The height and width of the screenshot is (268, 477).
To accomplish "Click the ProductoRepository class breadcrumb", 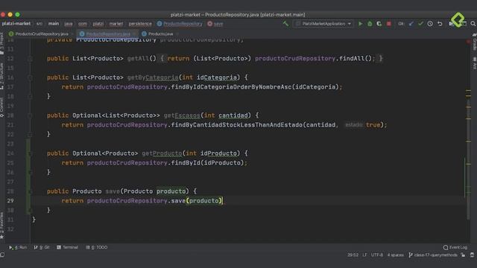I will click(180, 24).
